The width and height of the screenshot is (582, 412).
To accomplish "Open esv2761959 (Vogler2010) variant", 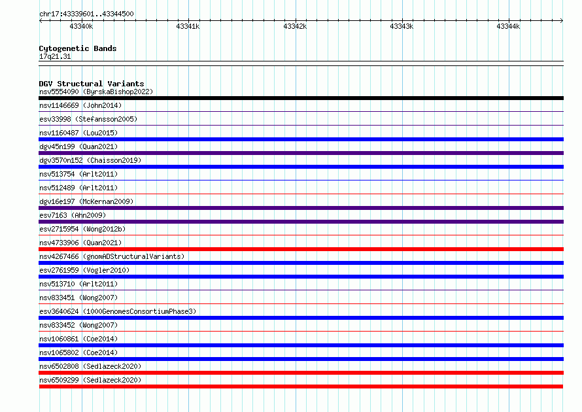I will 84,270.
